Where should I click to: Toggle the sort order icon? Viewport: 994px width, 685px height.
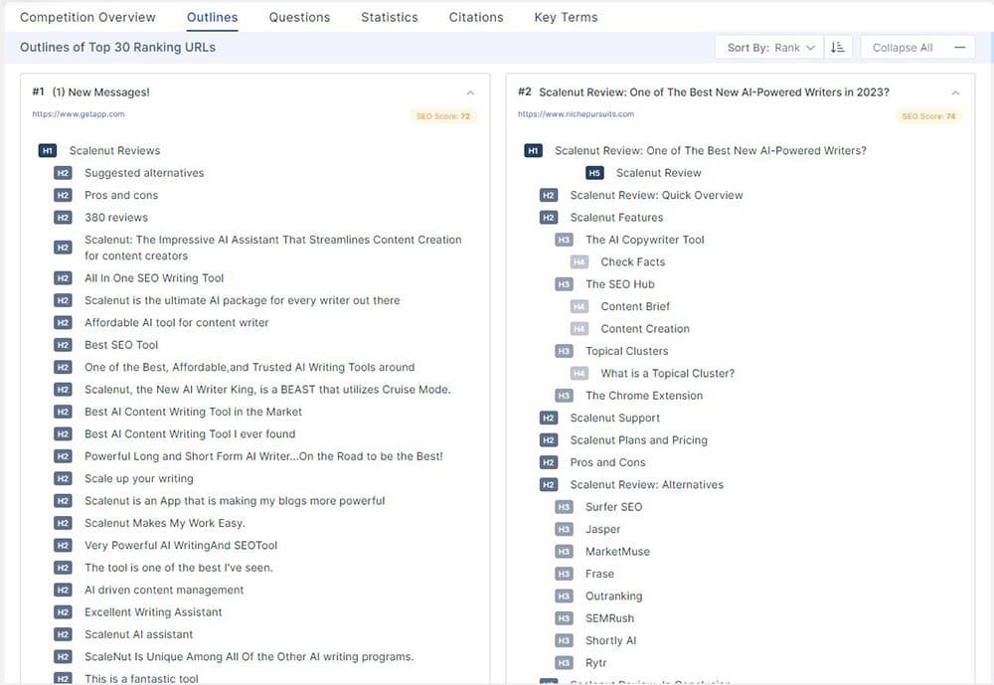coord(838,48)
